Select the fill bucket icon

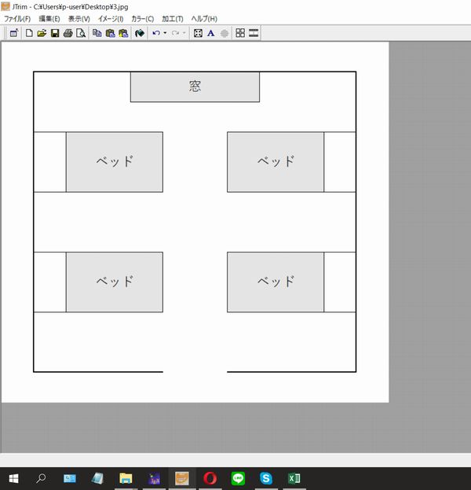click(140, 33)
